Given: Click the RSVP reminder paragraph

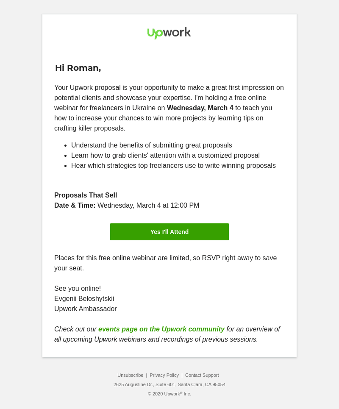Looking at the screenshot, I should (x=165, y=258).
